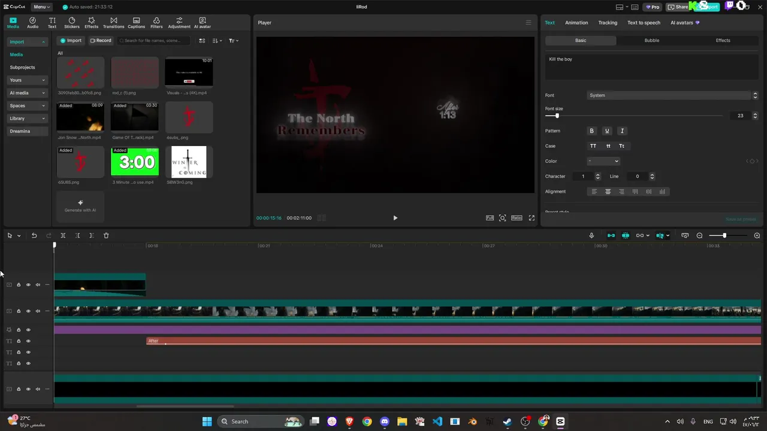Open the Audio panel icon
The height and width of the screenshot is (431, 767).
click(32, 23)
